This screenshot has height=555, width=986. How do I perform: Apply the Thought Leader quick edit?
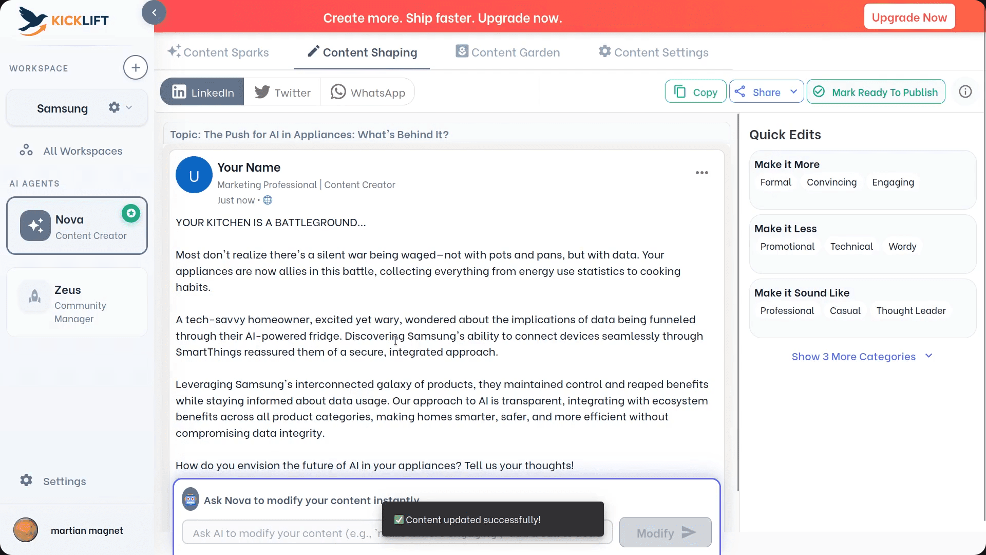click(911, 311)
